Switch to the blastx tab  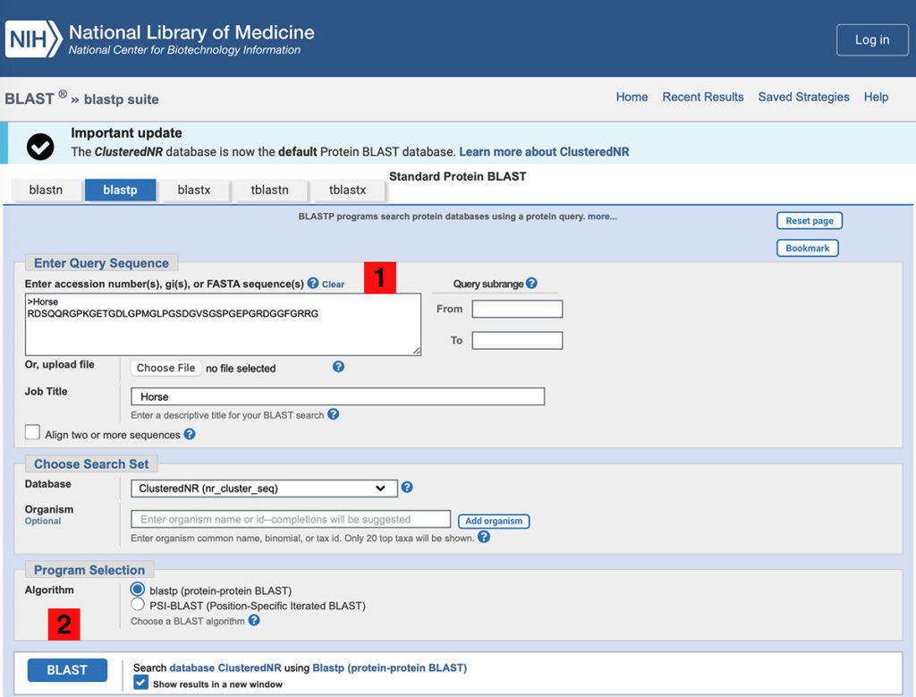pyautogui.click(x=194, y=190)
